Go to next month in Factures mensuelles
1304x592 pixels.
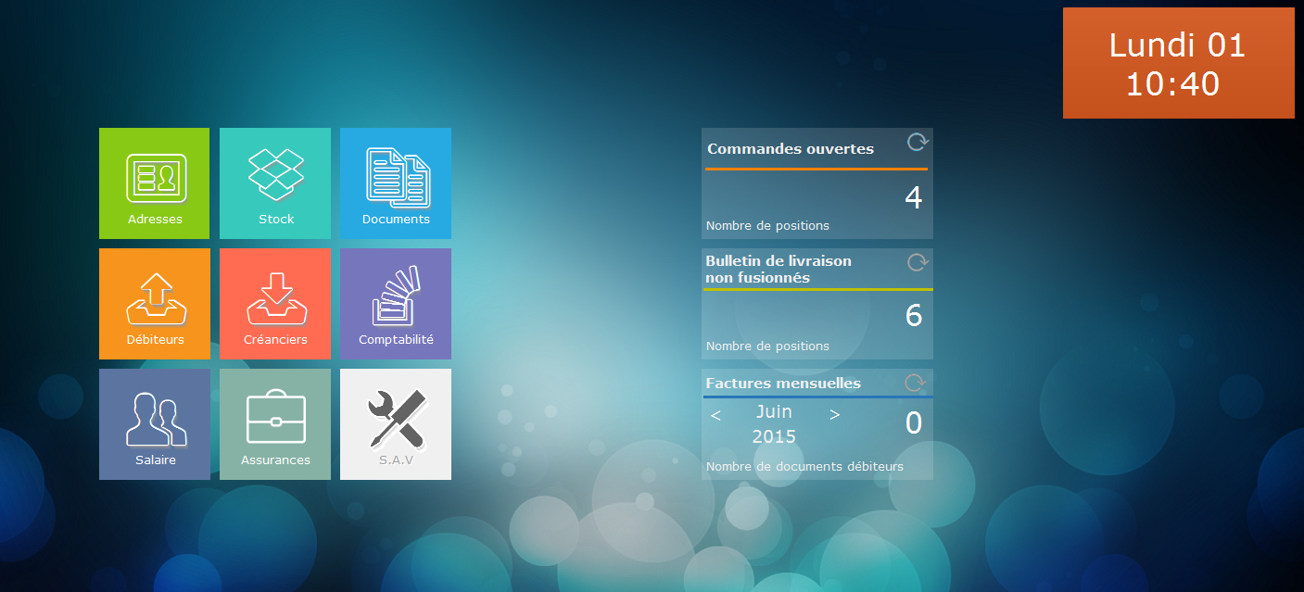[834, 415]
